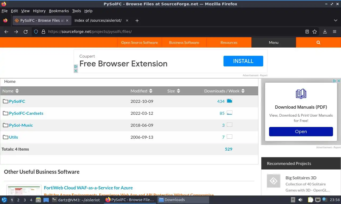
Task: Switch to workspace 2 in taskbar
Action: (18, 200)
